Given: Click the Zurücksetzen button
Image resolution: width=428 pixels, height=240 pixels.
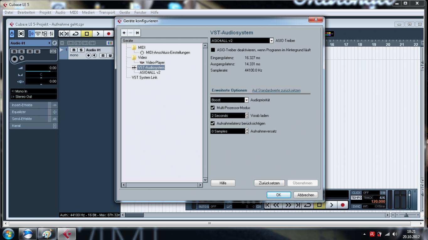Looking at the screenshot, I should click(269, 183).
